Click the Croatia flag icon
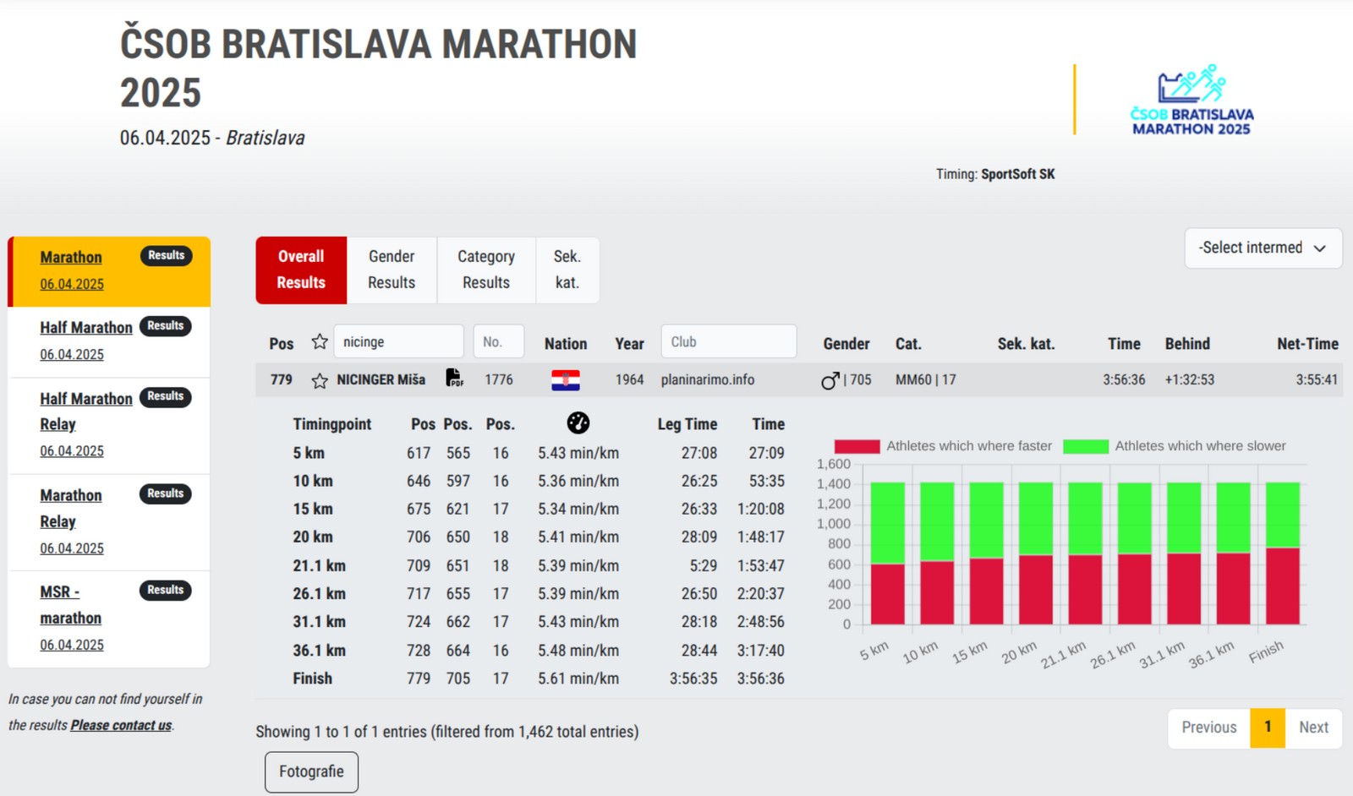1353x796 pixels. point(566,380)
